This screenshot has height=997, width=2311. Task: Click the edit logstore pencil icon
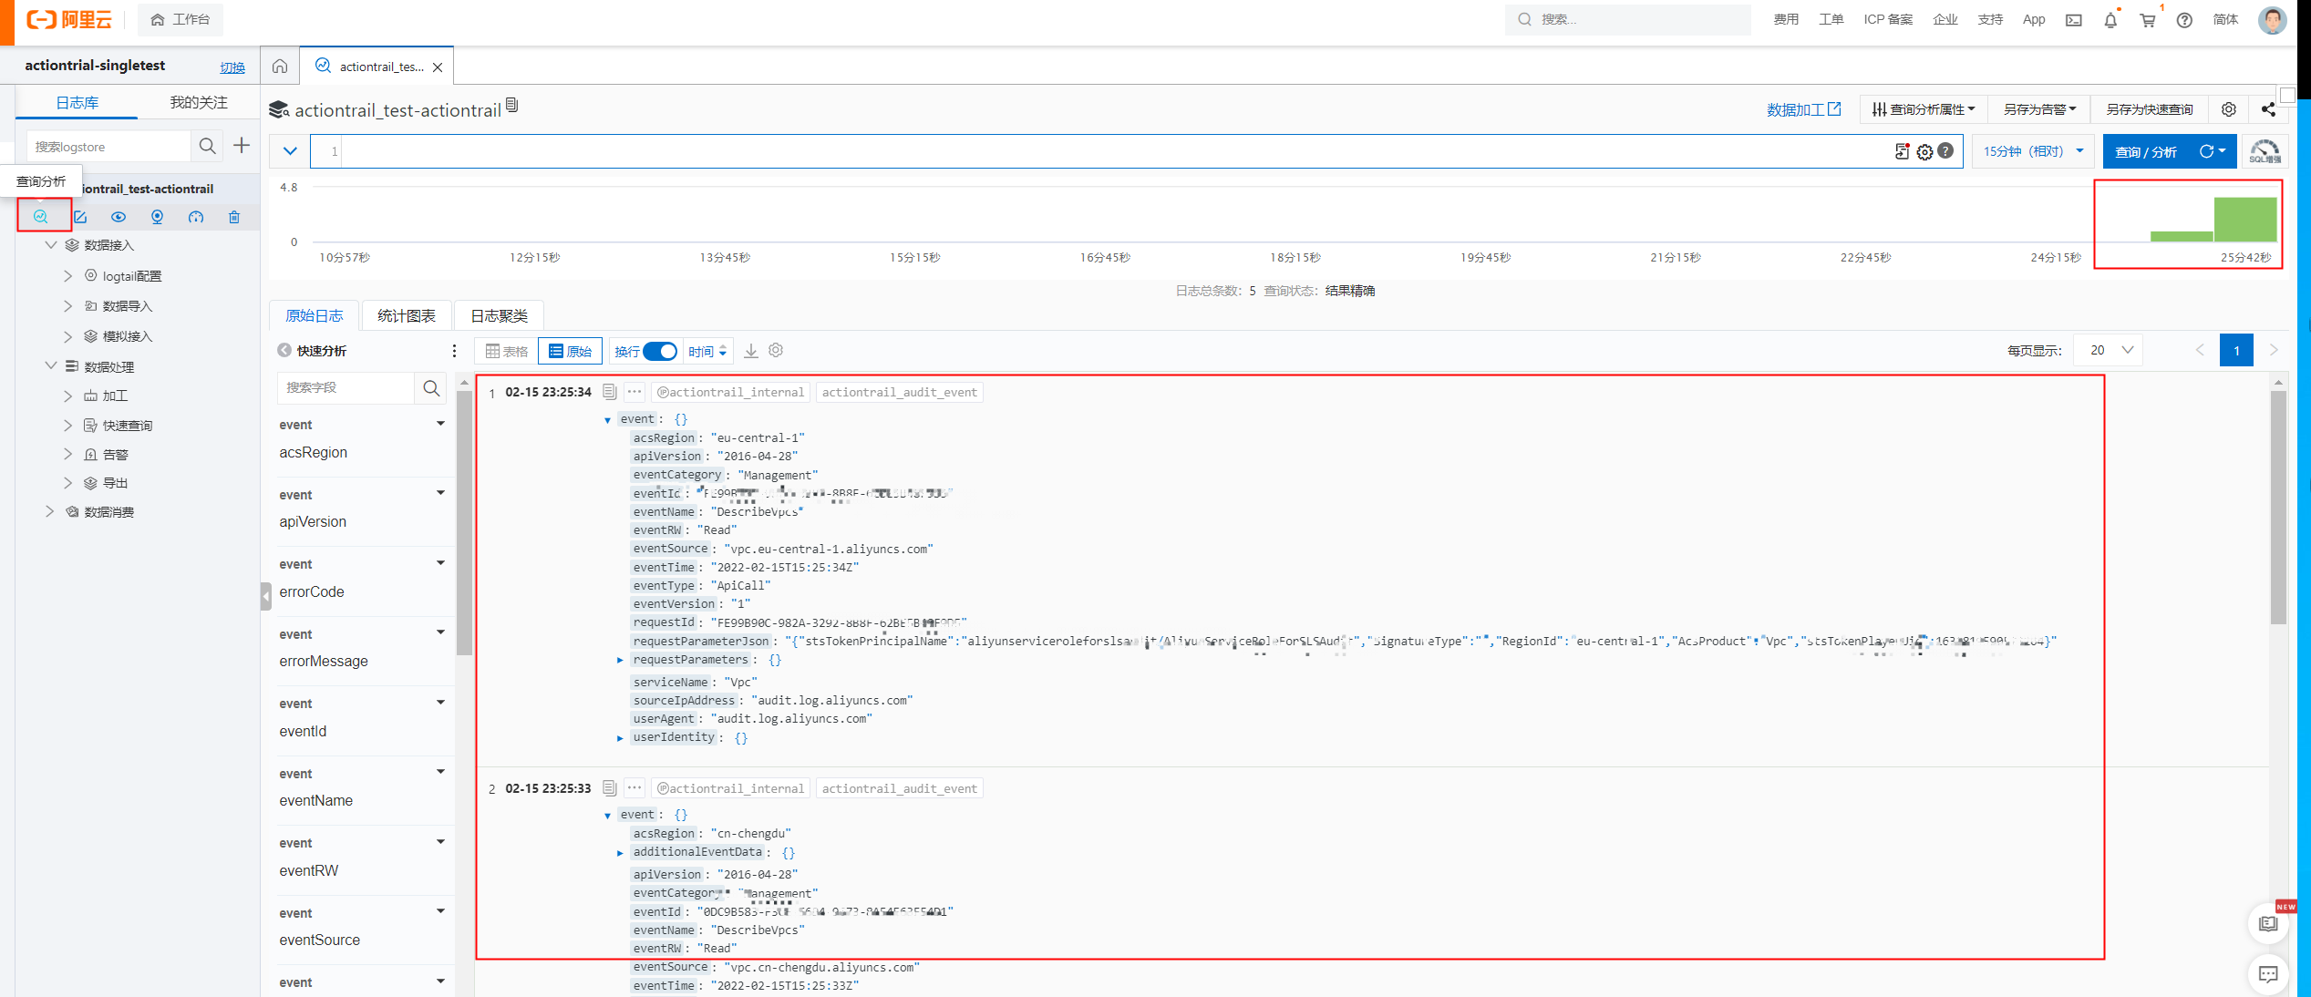pos(80,217)
